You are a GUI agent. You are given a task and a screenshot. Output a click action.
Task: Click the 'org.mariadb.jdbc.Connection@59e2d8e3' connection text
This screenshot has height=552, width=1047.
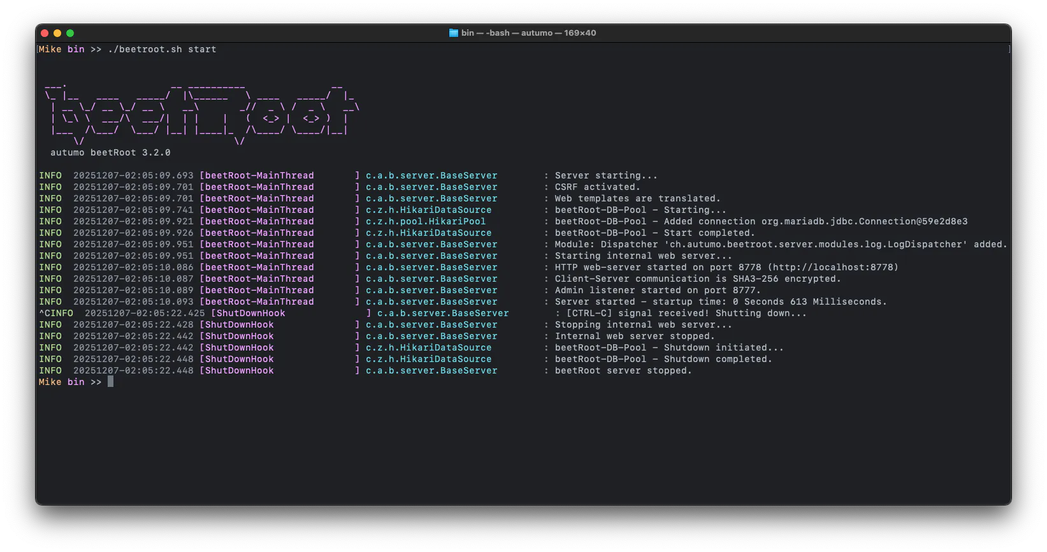coord(864,221)
